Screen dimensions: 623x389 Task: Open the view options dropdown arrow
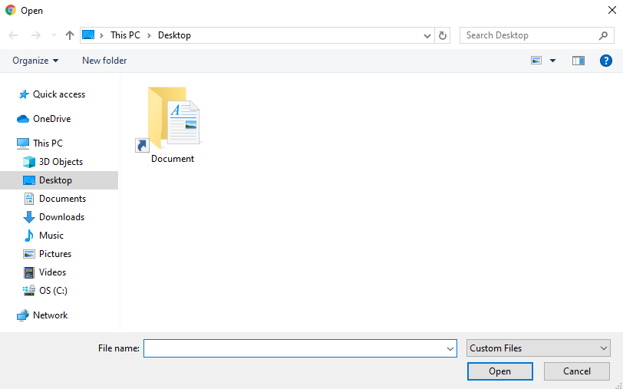[552, 61]
